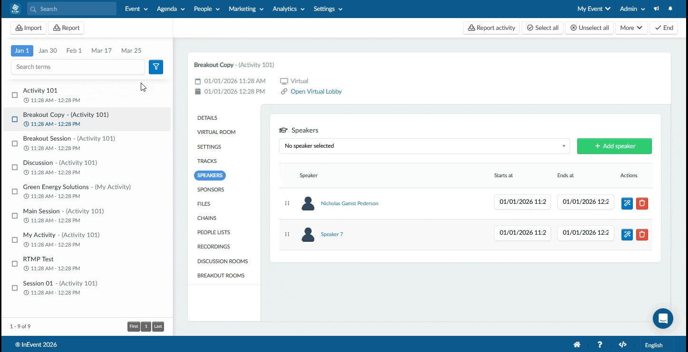Open help question mark icon
The height and width of the screenshot is (352, 688).
coord(600,345)
